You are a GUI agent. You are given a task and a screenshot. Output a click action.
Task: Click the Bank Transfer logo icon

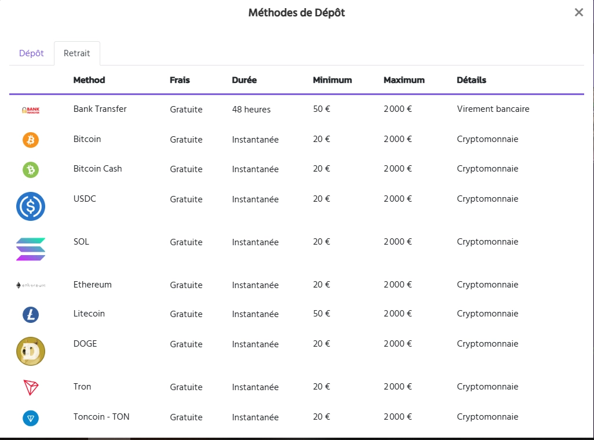[x=31, y=110]
